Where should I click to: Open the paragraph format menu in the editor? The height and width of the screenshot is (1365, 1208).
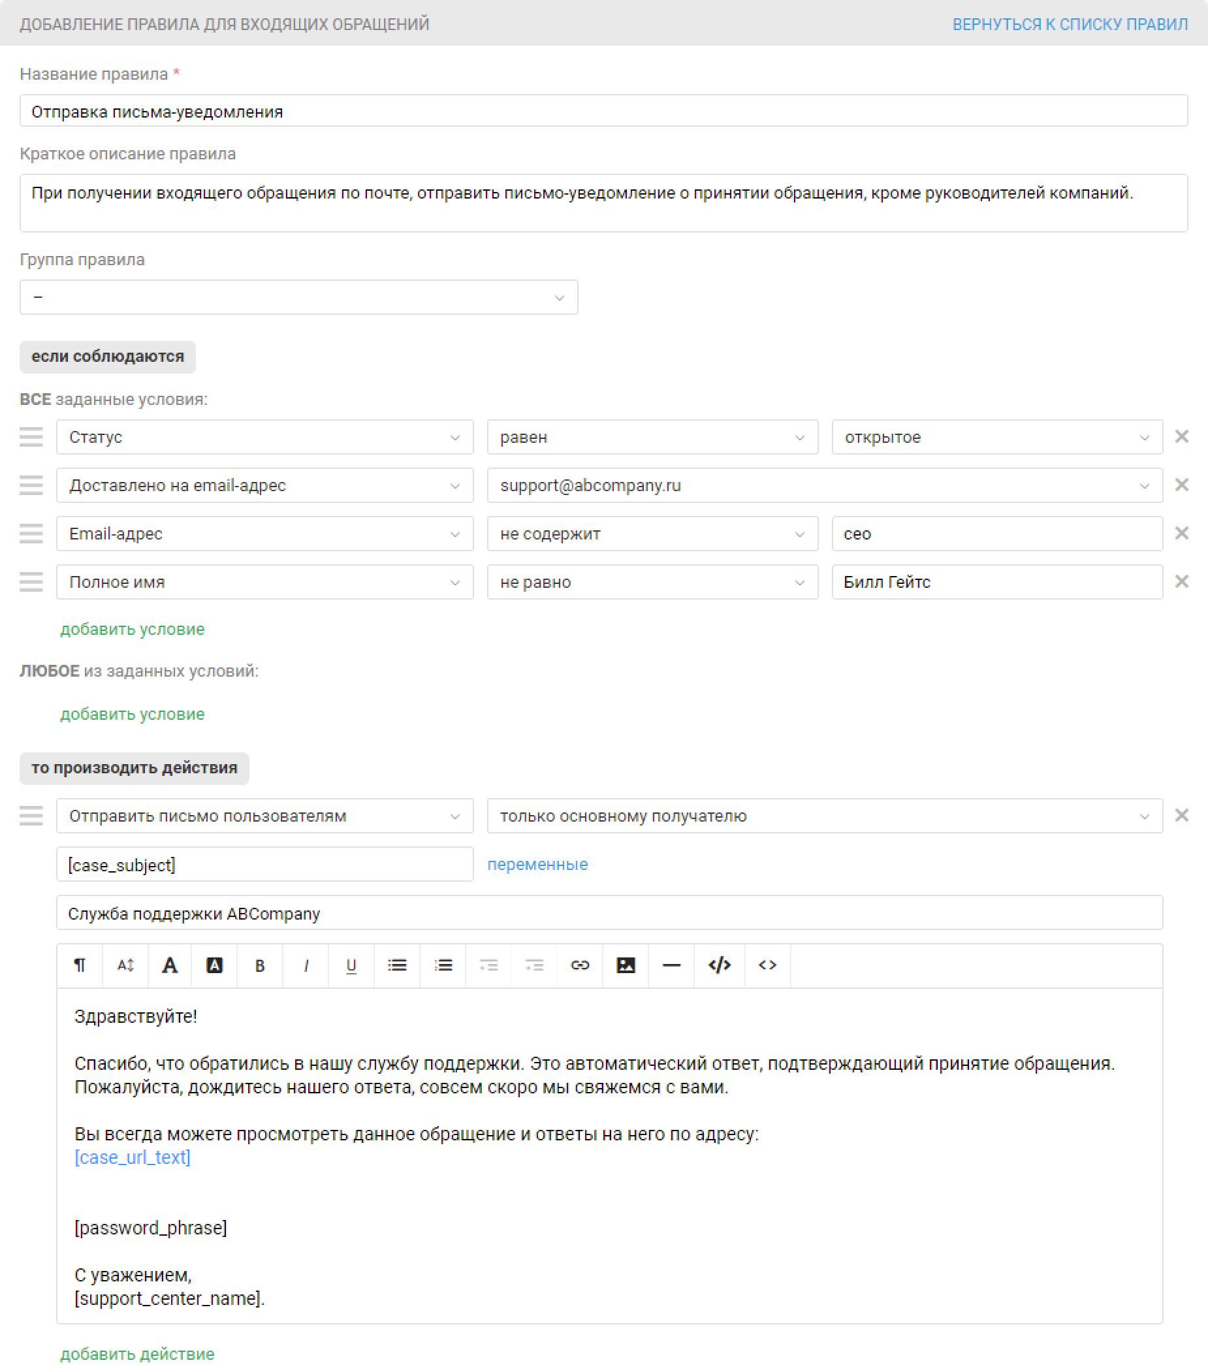click(x=80, y=966)
